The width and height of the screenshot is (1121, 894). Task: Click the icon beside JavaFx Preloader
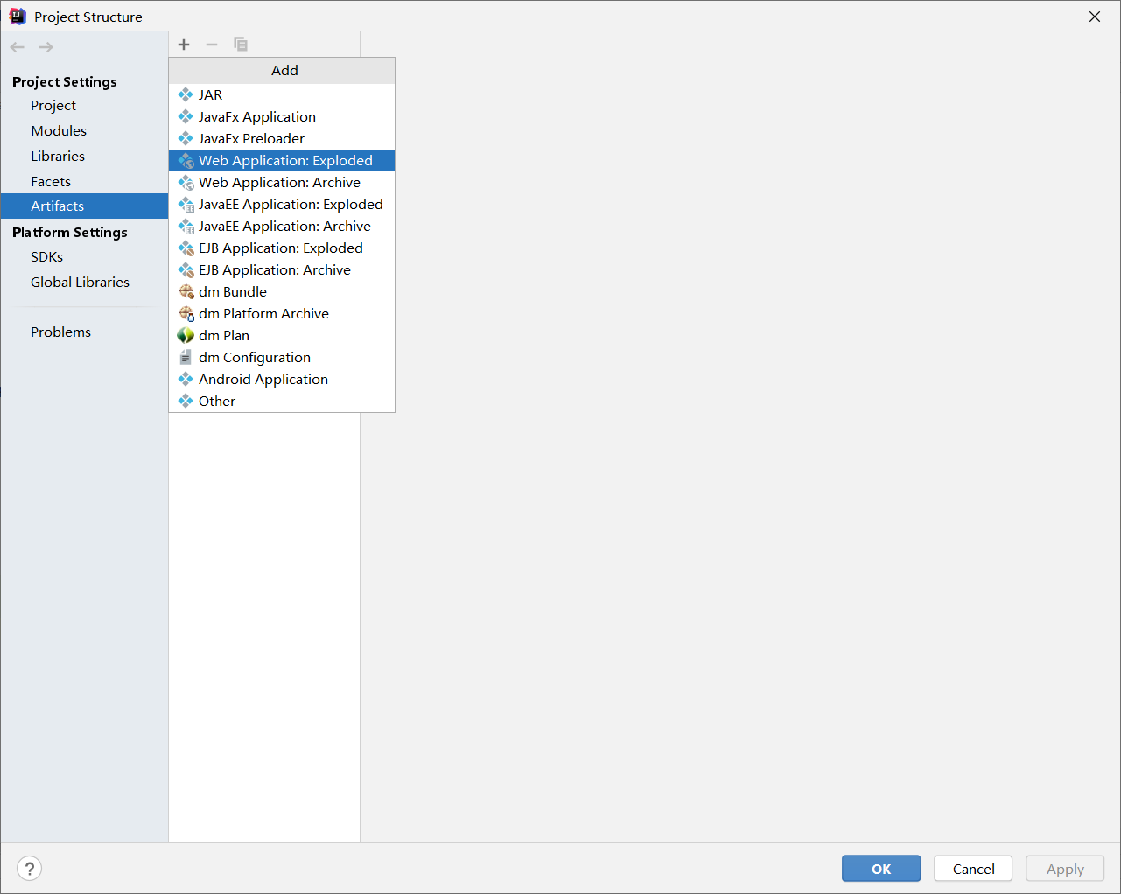[x=186, y=138]
